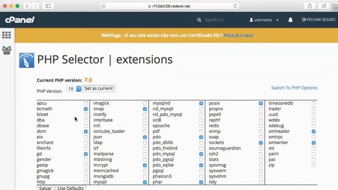The height and width of the screenshot is (190, 338).
Task: Click the plus icon beside the address bar
Action: (x=103, y=6)
